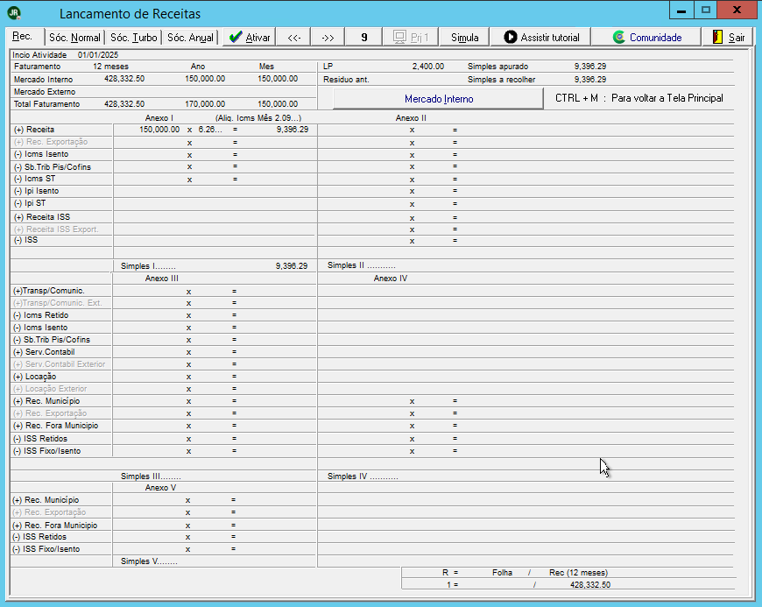The height and width of the screenshot is (607, 762).
Task: Click the green Comunidade swirl icon
Action: [618, 37]
